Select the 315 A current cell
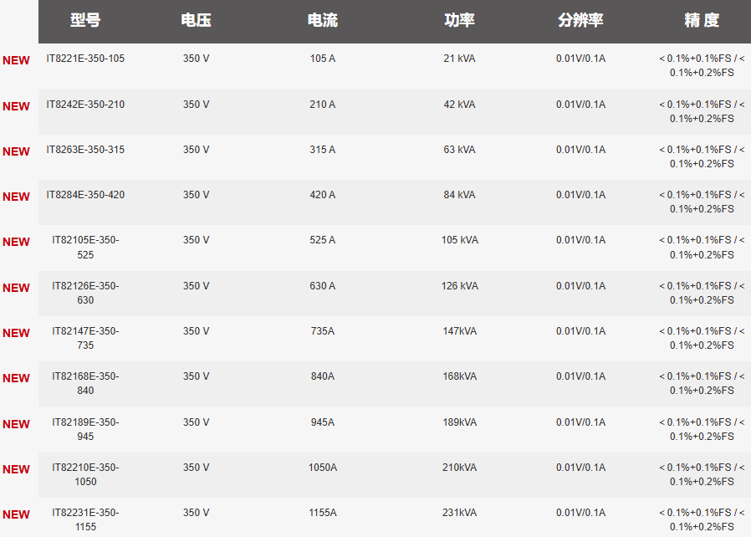The height and width of the screenshot is (537, 751). coord(322,150)
